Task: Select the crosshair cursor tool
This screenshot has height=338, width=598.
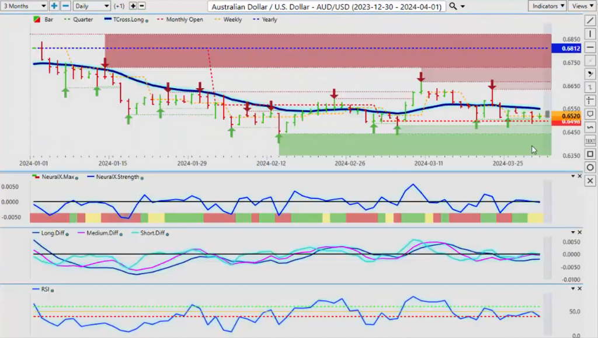Action: click(590, 100)
